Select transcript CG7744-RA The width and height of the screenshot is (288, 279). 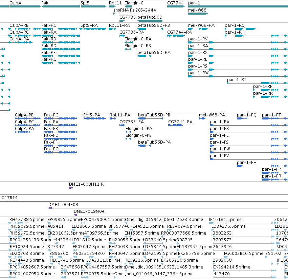click(176, 36)
